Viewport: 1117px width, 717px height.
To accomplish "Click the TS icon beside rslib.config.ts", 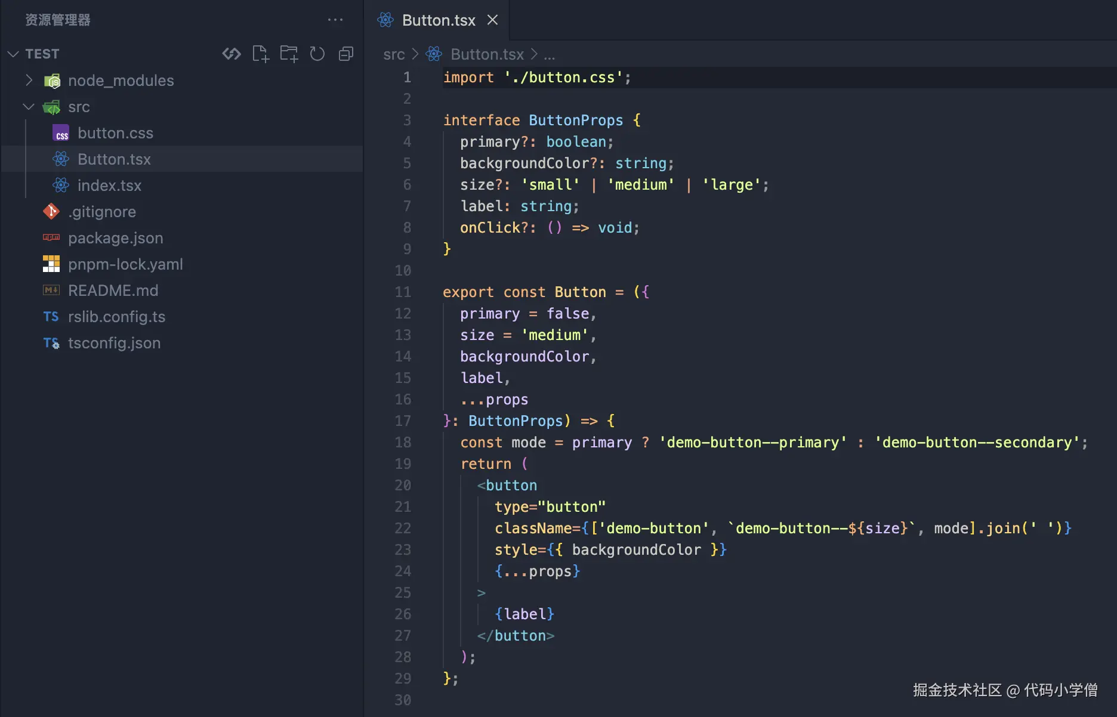I will (51, 316).
